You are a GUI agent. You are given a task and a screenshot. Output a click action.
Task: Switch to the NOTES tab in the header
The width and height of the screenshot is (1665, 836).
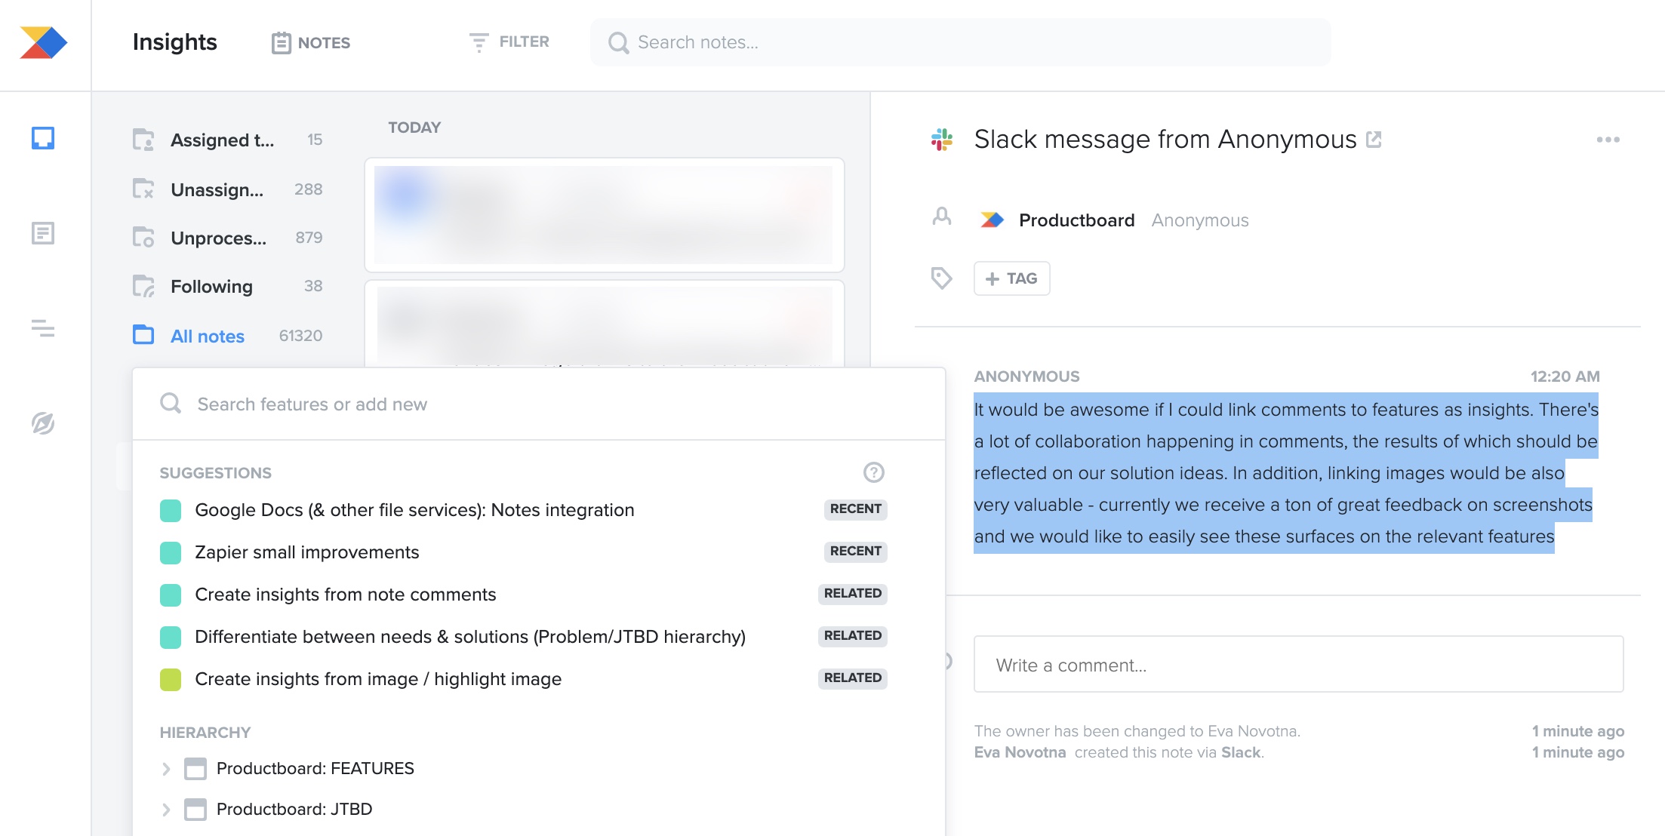(x=310, y=42)
